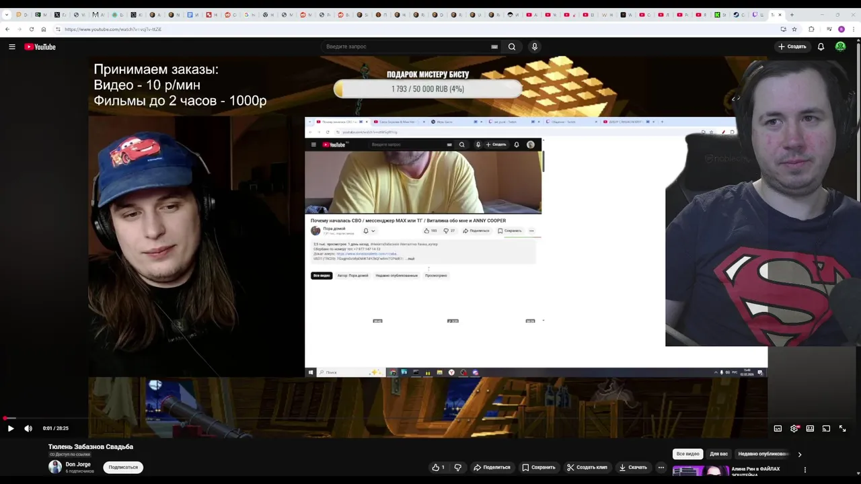Start voice search with the microphone
The image size is (861, 484).
(535, 46)
